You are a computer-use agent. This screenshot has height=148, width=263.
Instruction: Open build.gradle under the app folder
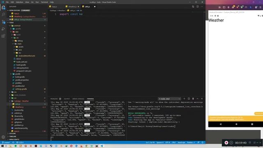[21, 65]
